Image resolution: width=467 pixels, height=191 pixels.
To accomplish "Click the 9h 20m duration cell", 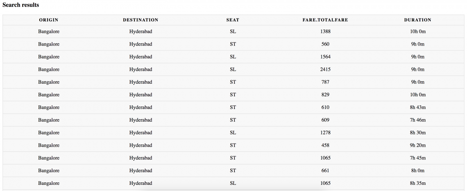I will (x=418, y=146).
